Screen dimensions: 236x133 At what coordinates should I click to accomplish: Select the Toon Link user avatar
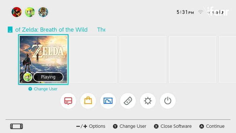[x=30, y=12]
